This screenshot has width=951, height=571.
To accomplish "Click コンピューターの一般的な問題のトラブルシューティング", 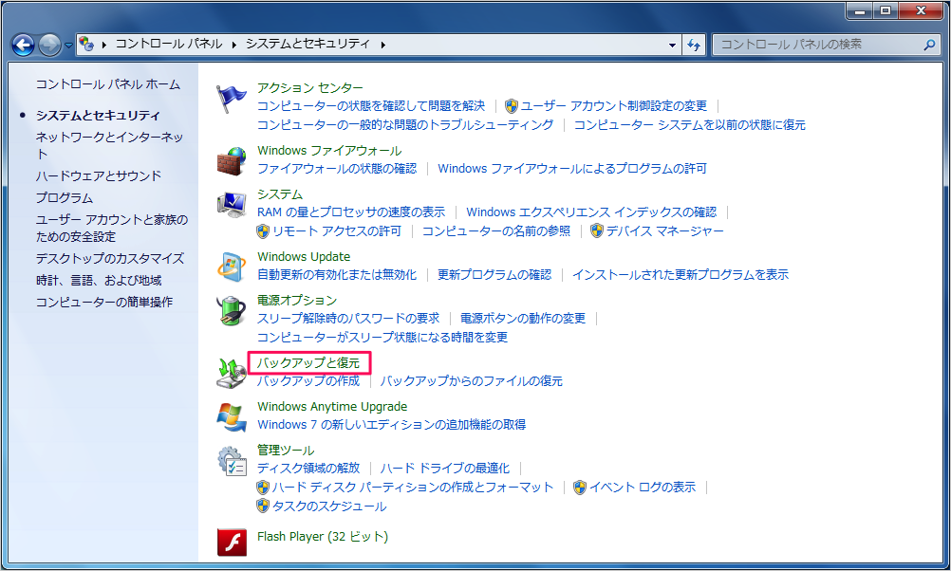I will (405, 125).
